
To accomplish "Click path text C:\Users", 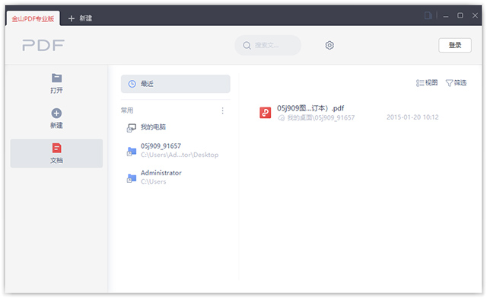I will [x=154, y=181].
